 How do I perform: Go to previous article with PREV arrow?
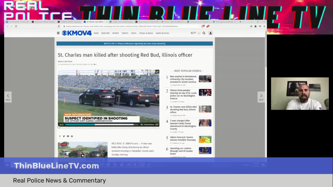(8, 97)
